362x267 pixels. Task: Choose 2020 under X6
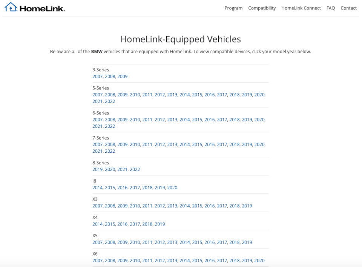(259, 261)
